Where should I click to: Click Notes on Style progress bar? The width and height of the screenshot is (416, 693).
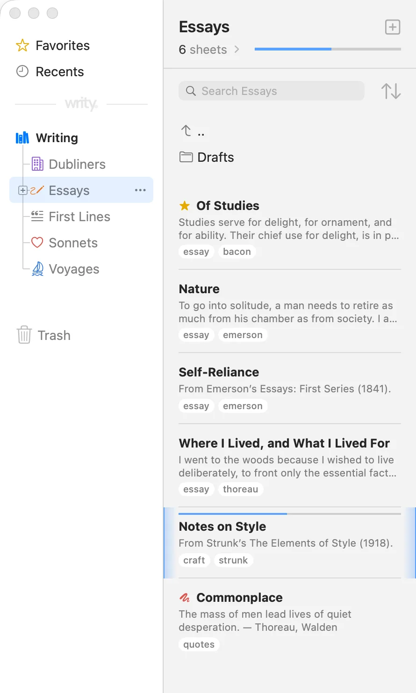click(290, 514)
